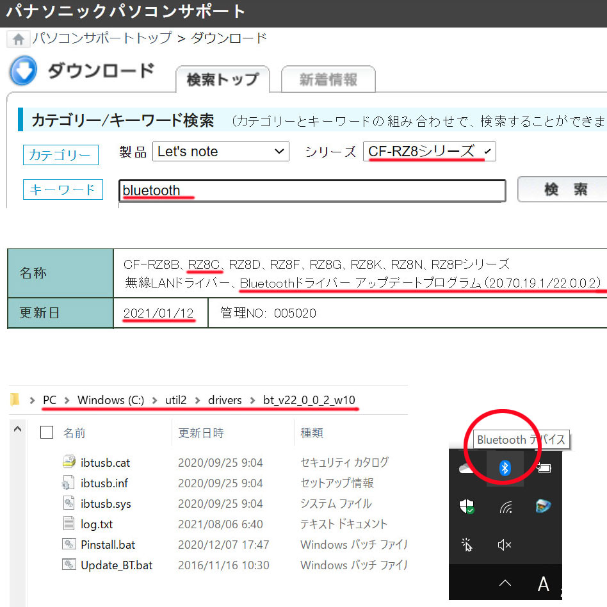Click the ibtusb.inf file icon

click(x=68, y=482)
